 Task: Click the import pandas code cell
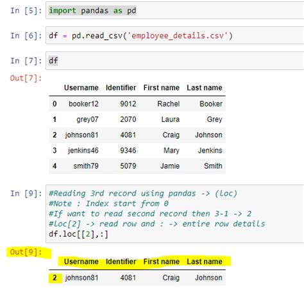(x=174, y=11)
